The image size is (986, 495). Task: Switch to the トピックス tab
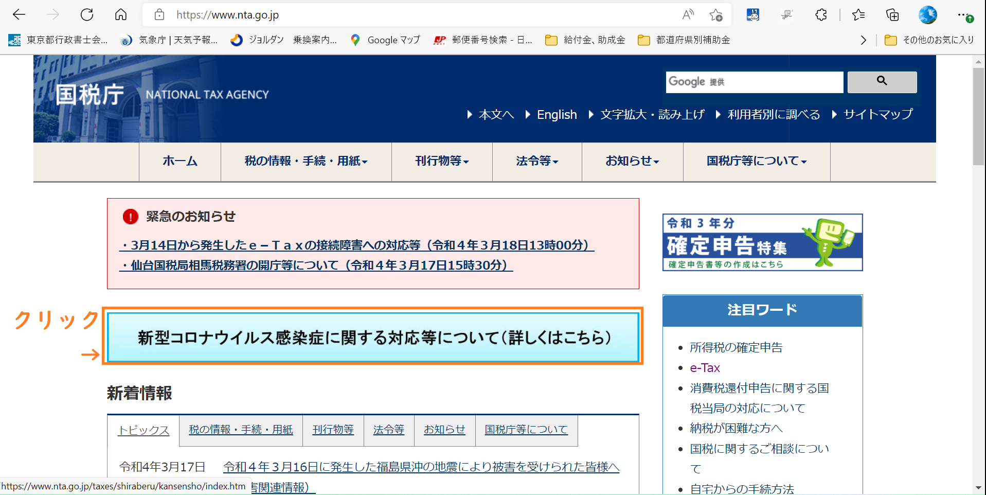click(144, 430)
